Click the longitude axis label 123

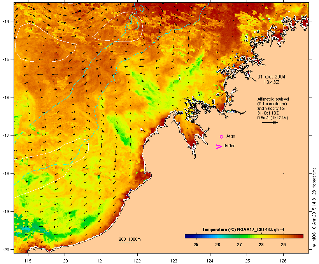pos(174,261)
